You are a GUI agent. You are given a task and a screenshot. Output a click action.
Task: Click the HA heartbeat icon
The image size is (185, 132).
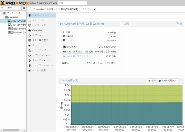pos(64,36)
